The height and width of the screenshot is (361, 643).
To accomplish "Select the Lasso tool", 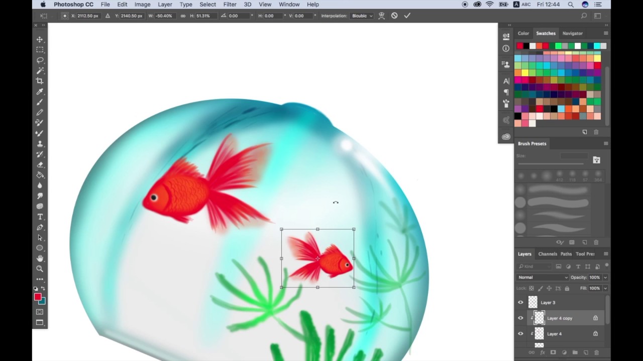I will point(40,60).
